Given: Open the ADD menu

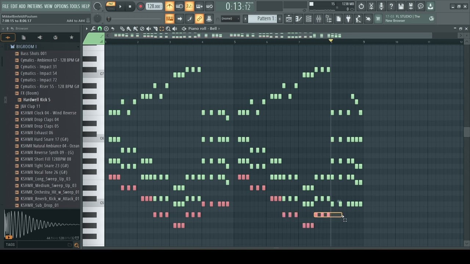Looking at the screenshot, I should click(22, 6).
